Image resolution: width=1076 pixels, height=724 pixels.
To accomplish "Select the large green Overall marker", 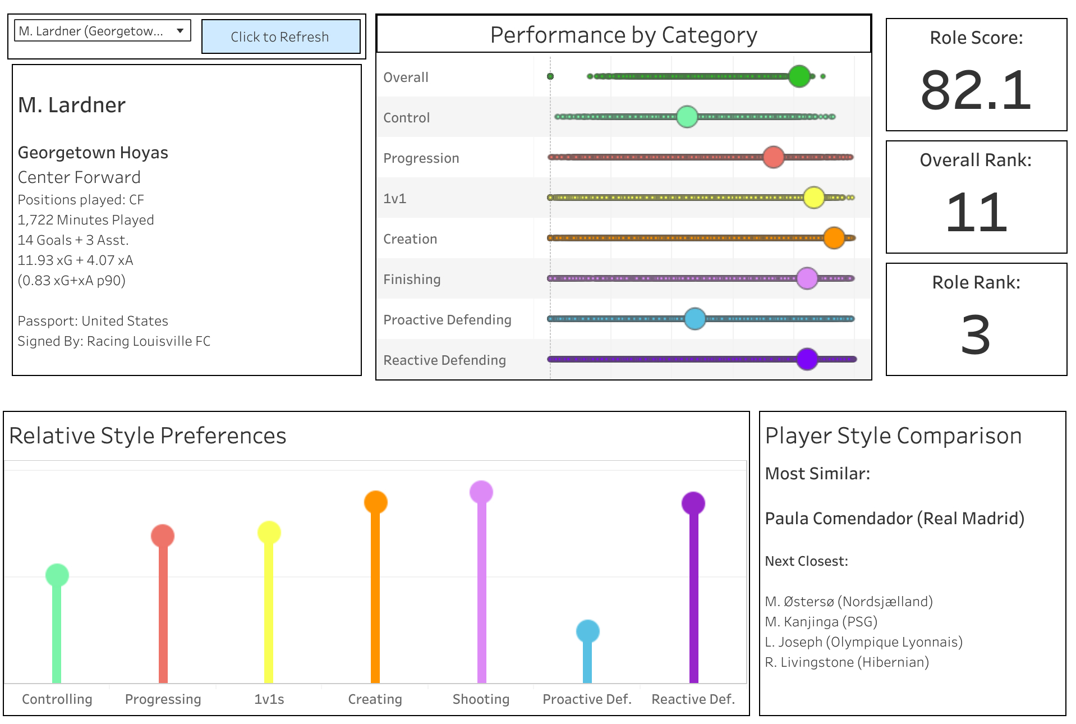I will tap(799, 76).
